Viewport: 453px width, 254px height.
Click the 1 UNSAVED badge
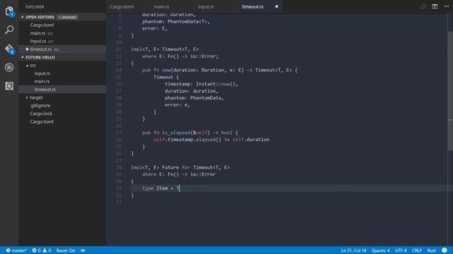[x=67, y=17]
